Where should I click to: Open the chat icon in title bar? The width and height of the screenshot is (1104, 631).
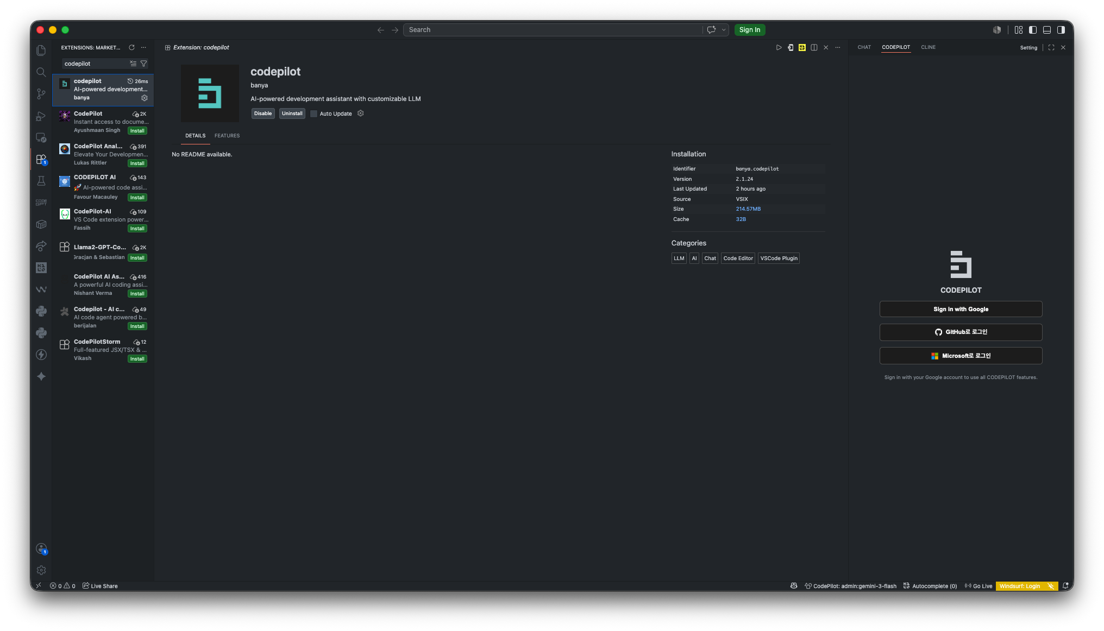tap(711, 30)
